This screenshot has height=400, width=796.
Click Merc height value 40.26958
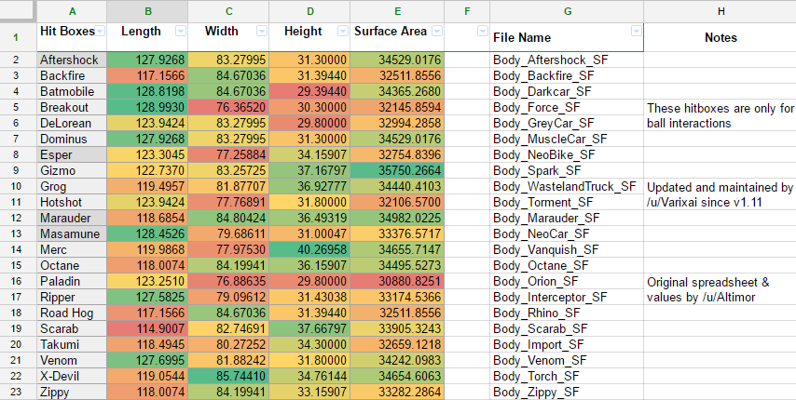coord(309,249)
